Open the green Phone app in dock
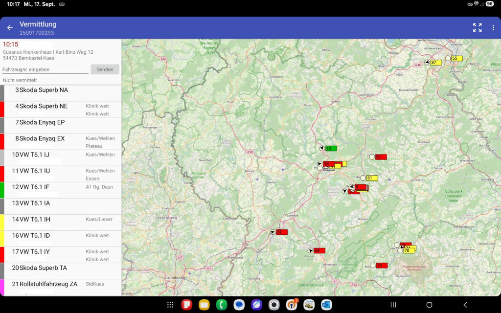Viewport: 501px width, 313px height. (222, 305)
